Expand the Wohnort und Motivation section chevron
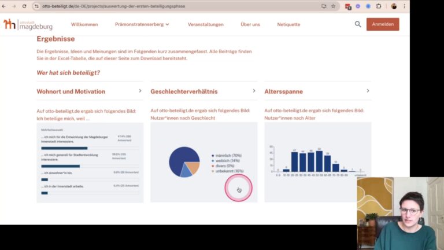Image resolution: width=444 pixels, height=250 pixels. tap(140, 91)
